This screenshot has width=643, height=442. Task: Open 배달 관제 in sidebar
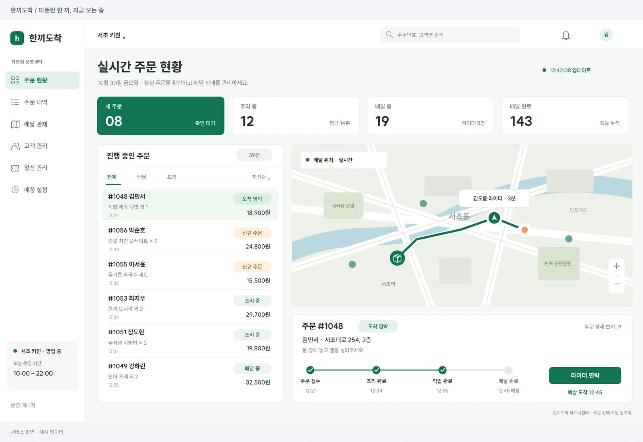click(x=42, y=124)
